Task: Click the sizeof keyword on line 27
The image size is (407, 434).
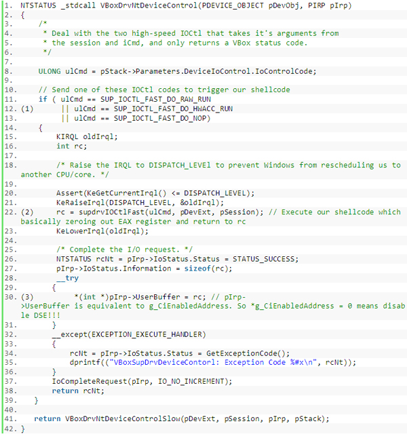Action: (197, 269)
